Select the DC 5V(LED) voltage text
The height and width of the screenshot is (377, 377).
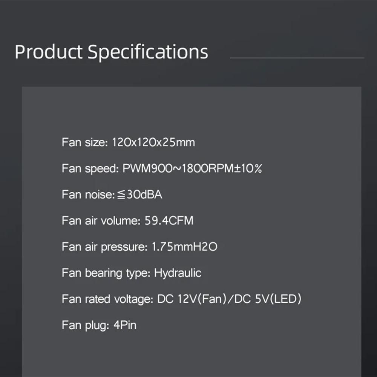pyautogui.click(x=268, y=299)
